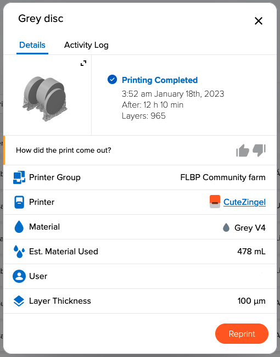
Task: Click the blue Printer row icon
Action: click(x=19, y=202)
